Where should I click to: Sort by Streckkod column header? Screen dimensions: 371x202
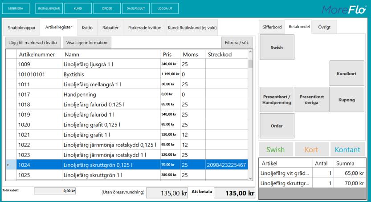point(227,54)
